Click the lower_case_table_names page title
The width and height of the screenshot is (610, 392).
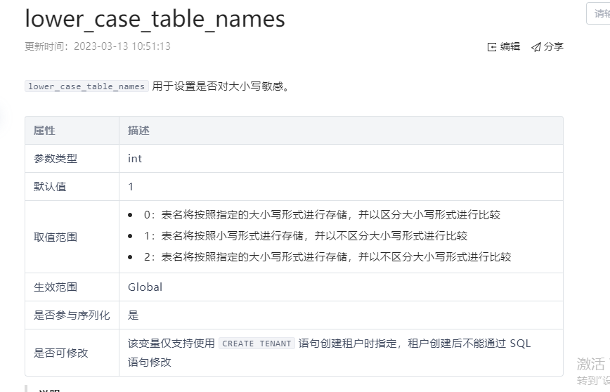[x=155, y=18]
